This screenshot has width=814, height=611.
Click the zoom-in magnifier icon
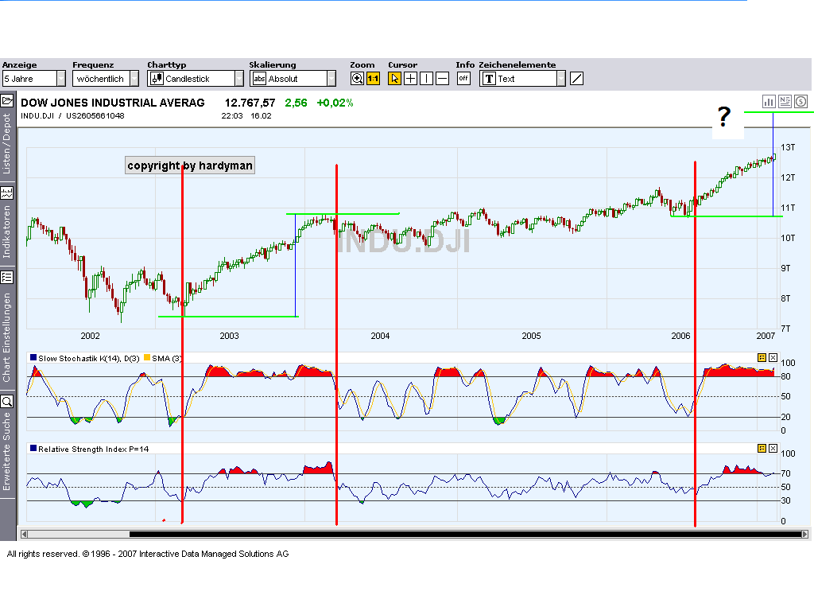[357, 79]
